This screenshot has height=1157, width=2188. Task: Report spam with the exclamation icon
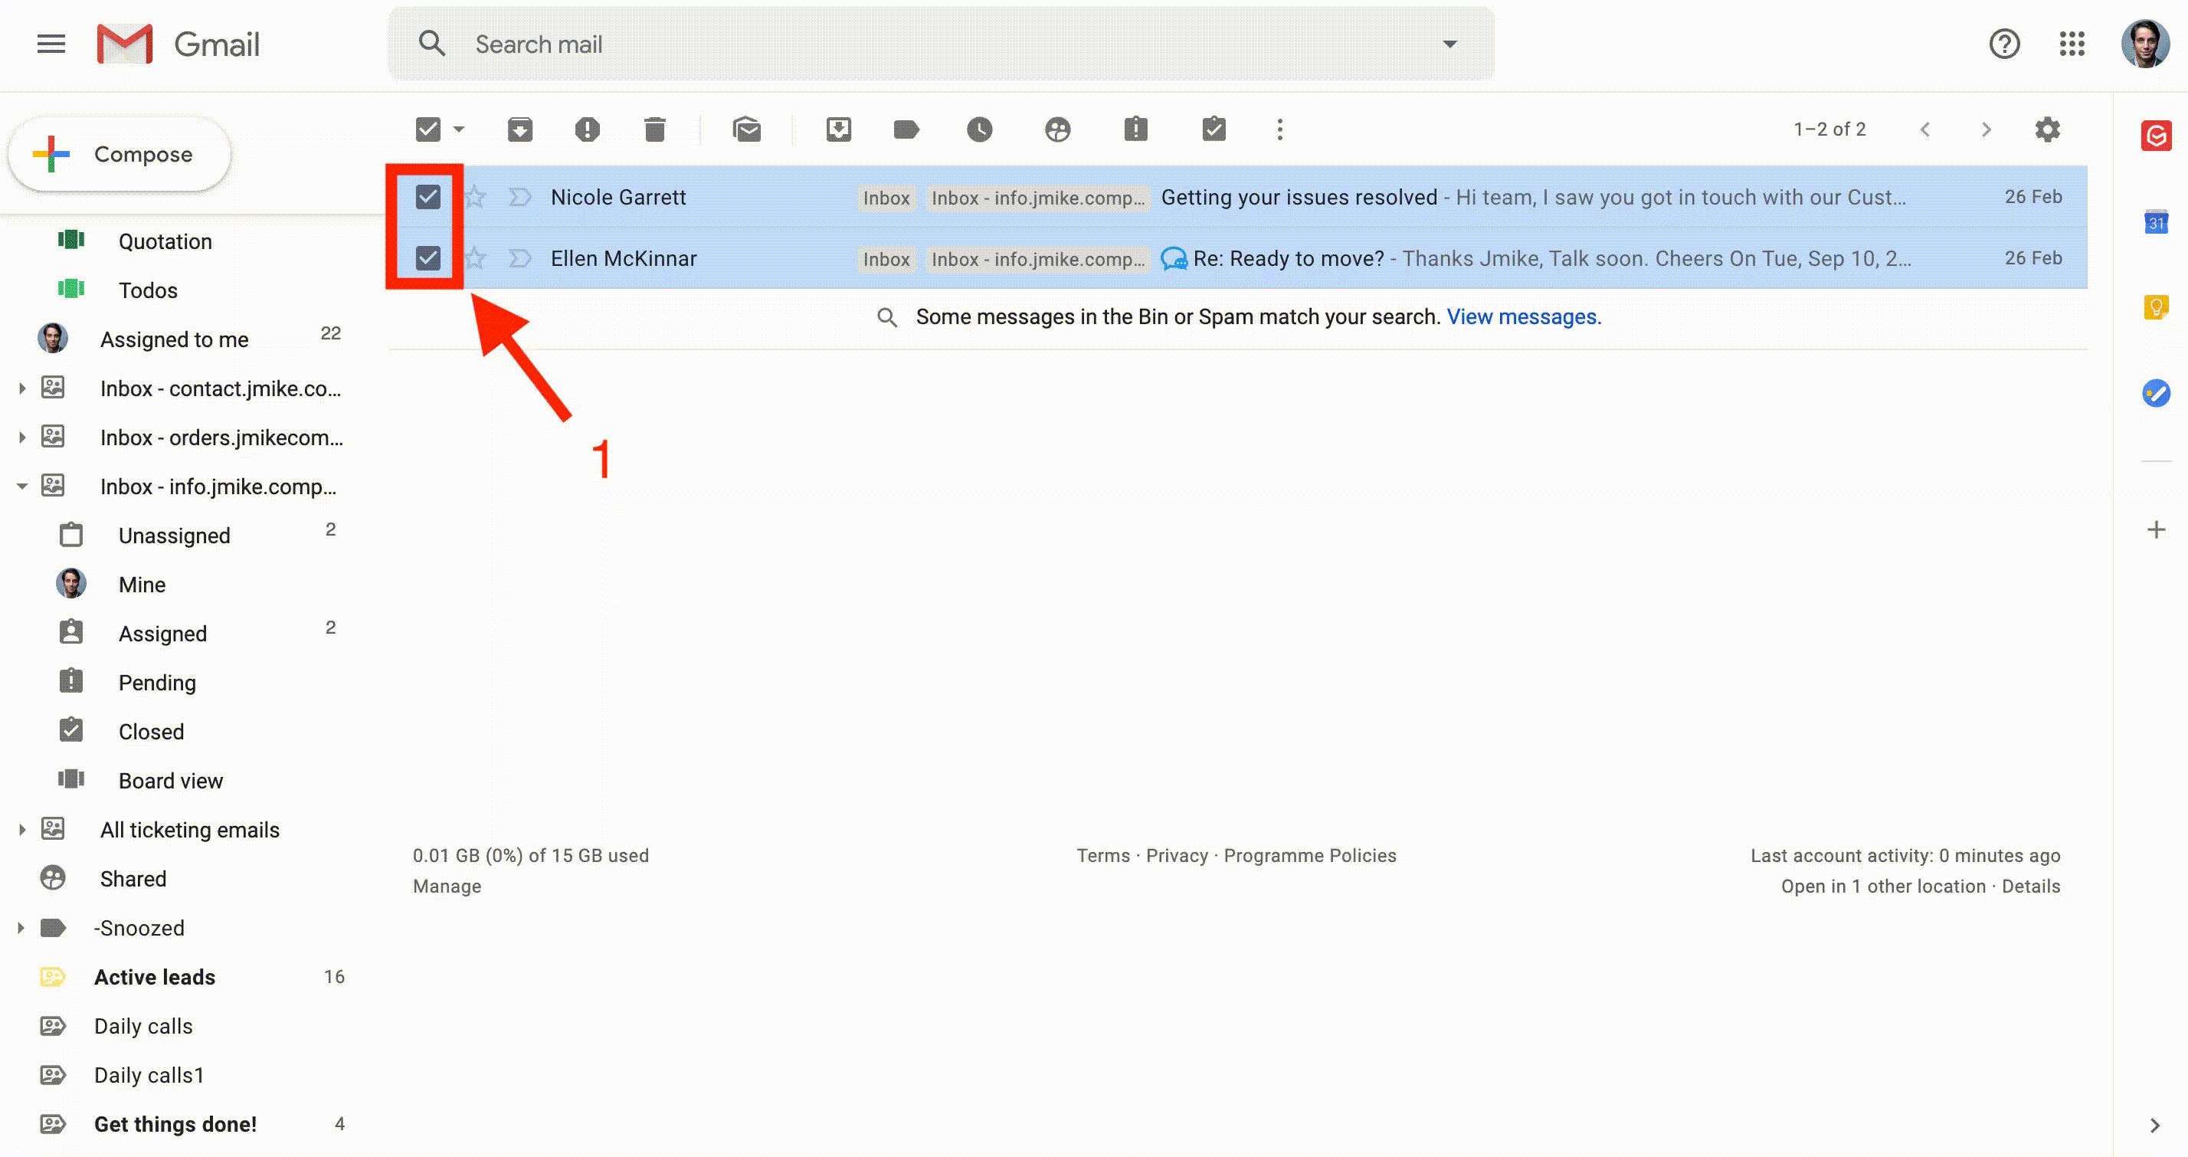[587, 129]
